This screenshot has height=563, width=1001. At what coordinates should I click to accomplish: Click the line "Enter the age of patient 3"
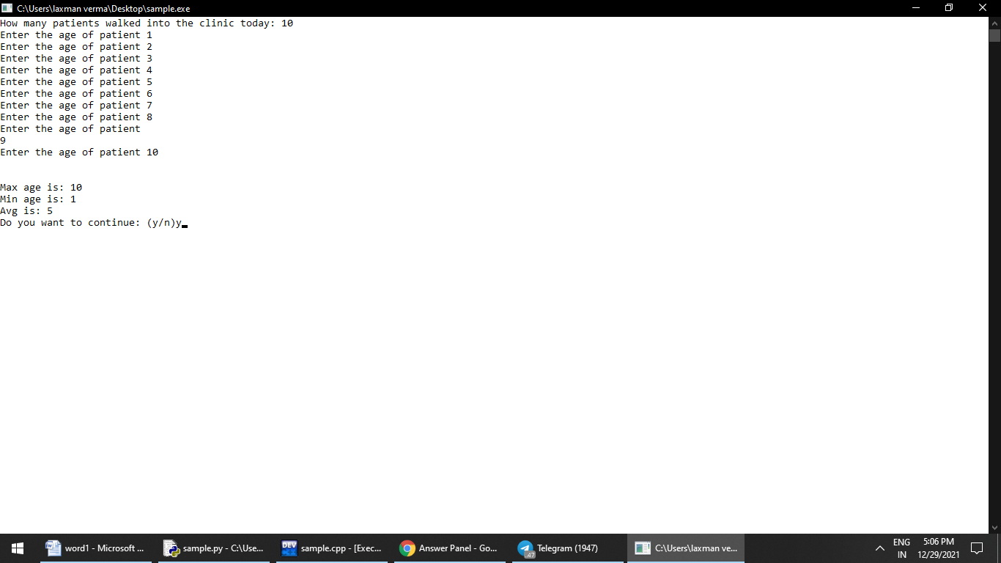tap(76, 59)
